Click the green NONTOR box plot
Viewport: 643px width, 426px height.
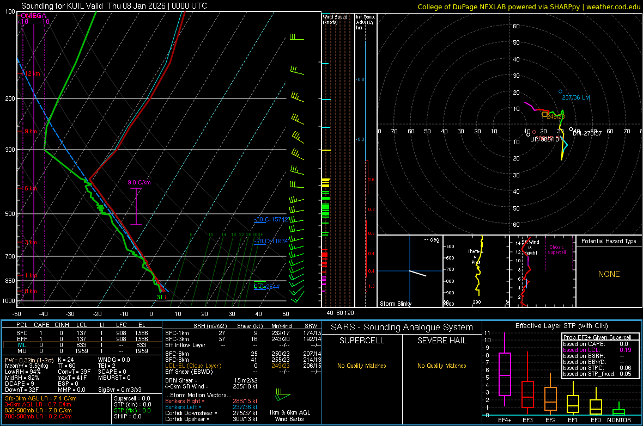click(618, 410)
